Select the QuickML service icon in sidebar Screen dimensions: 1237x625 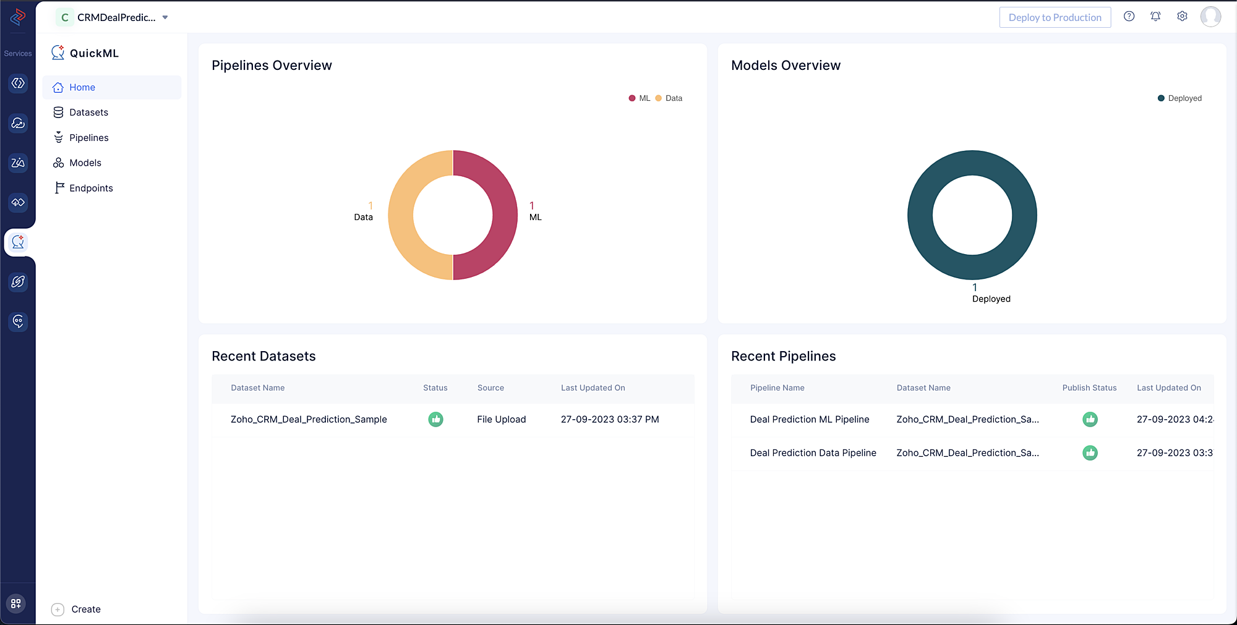18,242
